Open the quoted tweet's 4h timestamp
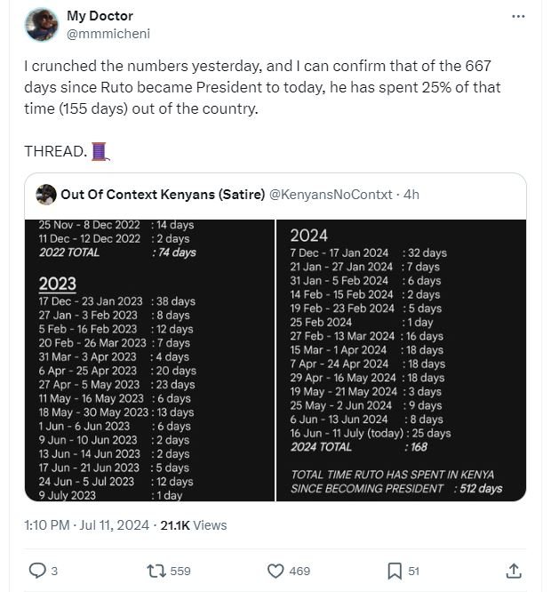The image size is (551, 592). coord(411,195)
